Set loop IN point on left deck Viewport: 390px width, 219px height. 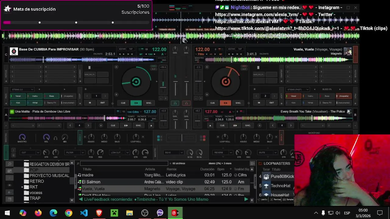[x=90, y=103]
